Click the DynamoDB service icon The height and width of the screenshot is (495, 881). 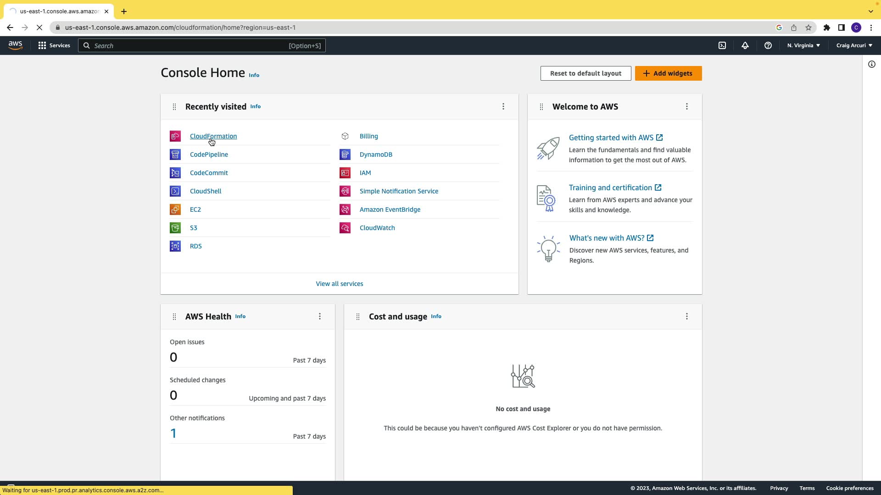(x=345, y=154)
